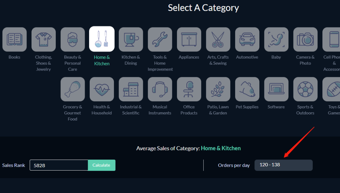Select the Books category icon

coord(14,39)
